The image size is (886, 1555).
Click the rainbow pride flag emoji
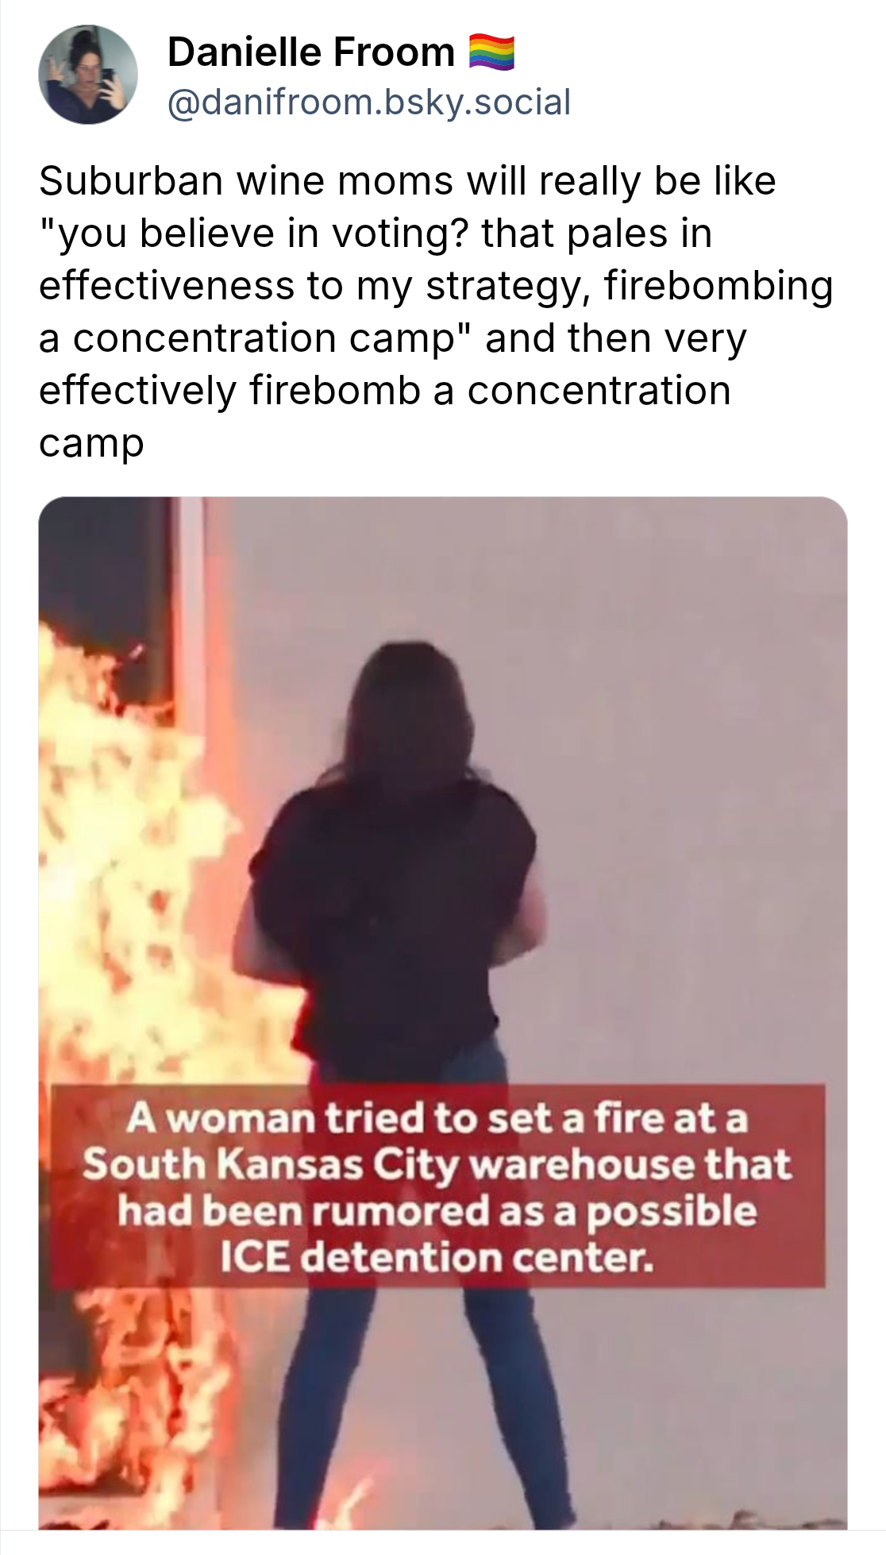(491, 52)
